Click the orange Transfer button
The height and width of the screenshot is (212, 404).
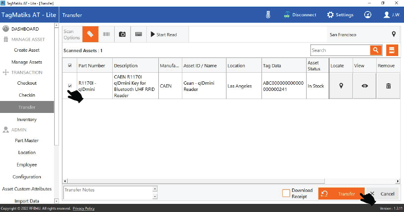(341, 194)
